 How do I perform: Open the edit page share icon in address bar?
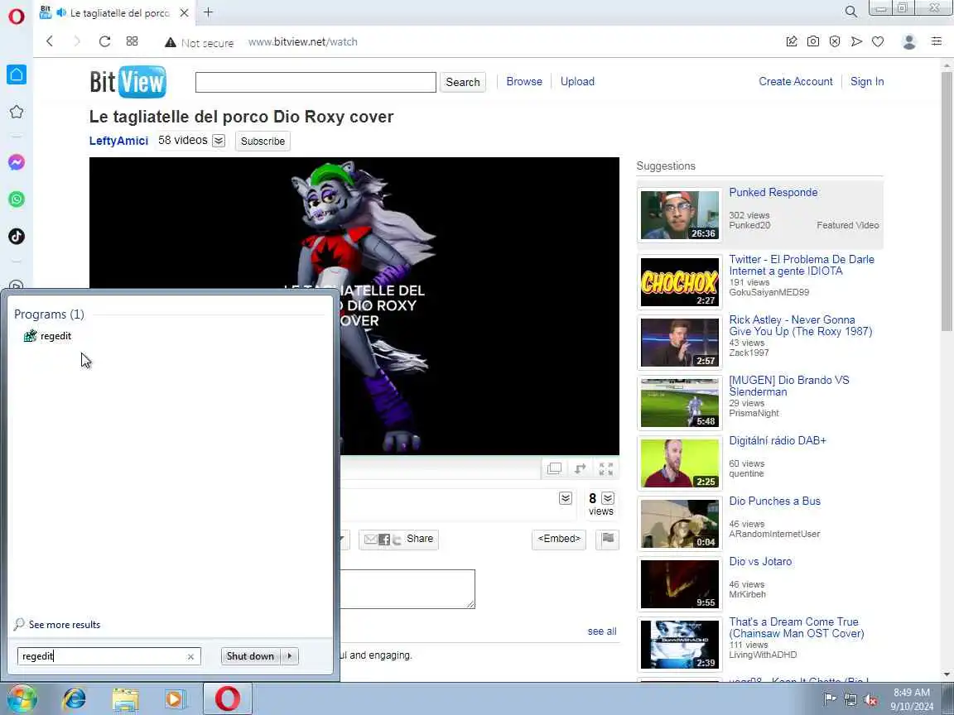[x=792, y=41]
